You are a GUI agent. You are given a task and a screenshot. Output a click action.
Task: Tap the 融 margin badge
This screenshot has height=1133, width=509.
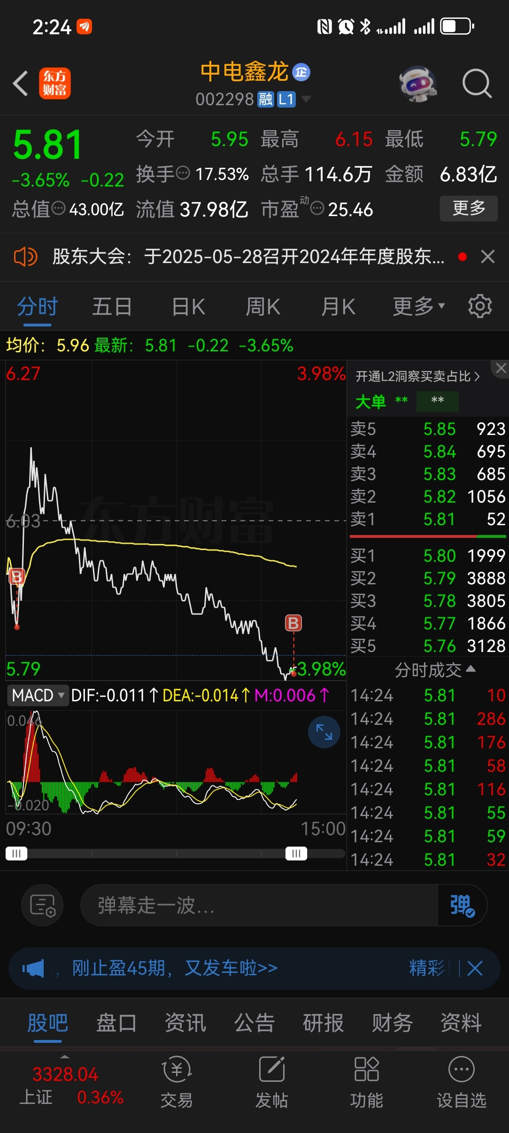pos(266,99)
